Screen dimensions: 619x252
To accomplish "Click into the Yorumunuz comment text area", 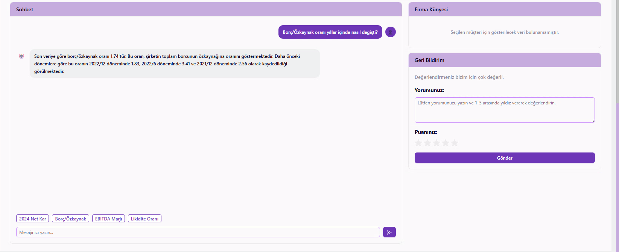I will pos(504,110).
